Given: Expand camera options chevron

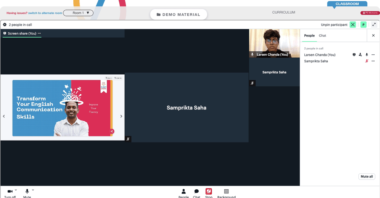Looking at the screenshot, I should [x=16, y=190].
